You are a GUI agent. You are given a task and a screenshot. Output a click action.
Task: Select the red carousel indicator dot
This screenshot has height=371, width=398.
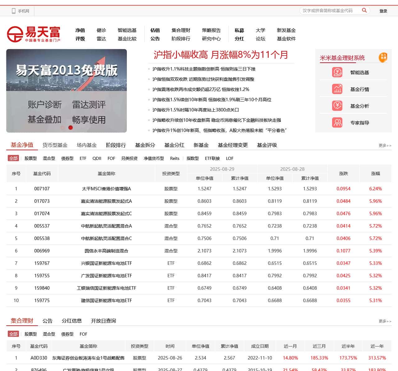coord(71,128)
